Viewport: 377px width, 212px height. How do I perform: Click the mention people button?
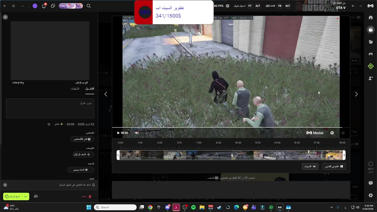tap(82, 139)
